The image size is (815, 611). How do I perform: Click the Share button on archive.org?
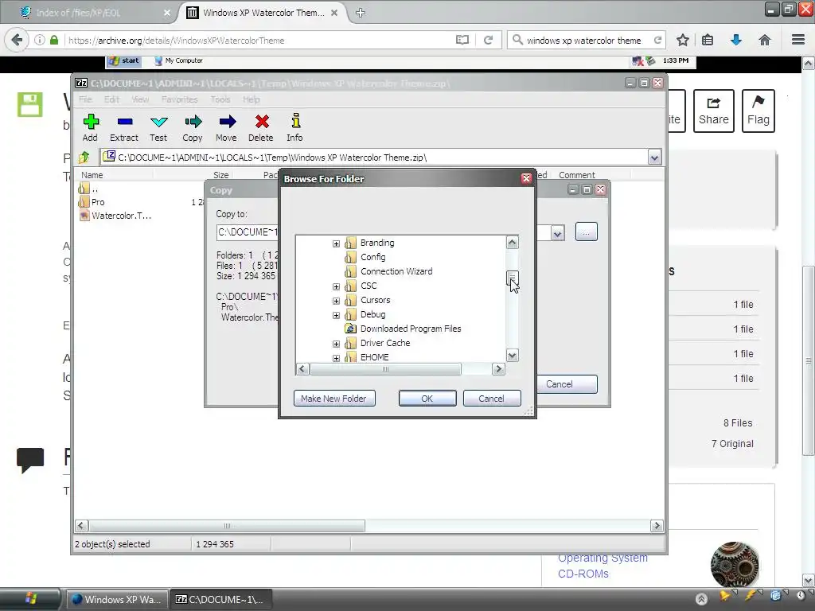pyautogui.click(x=714, y=111)
